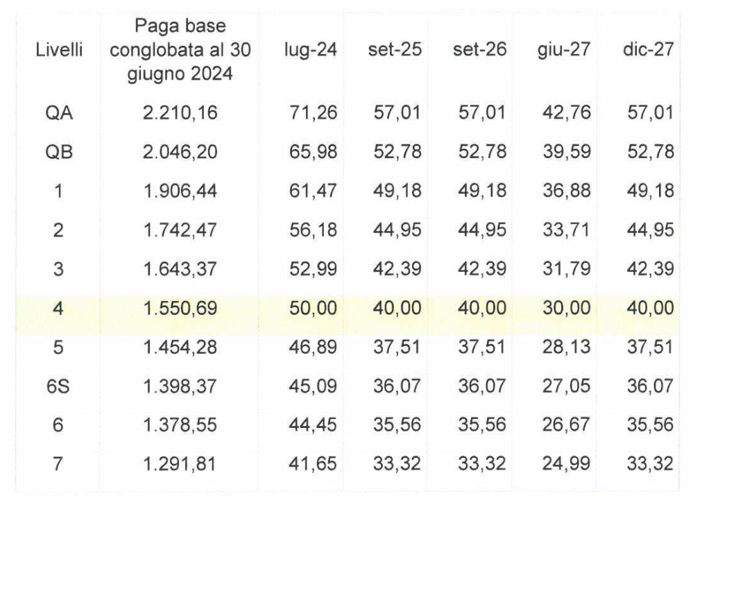Click the value 2.210,16 for QA
The image size is (736, 600).
180,112
